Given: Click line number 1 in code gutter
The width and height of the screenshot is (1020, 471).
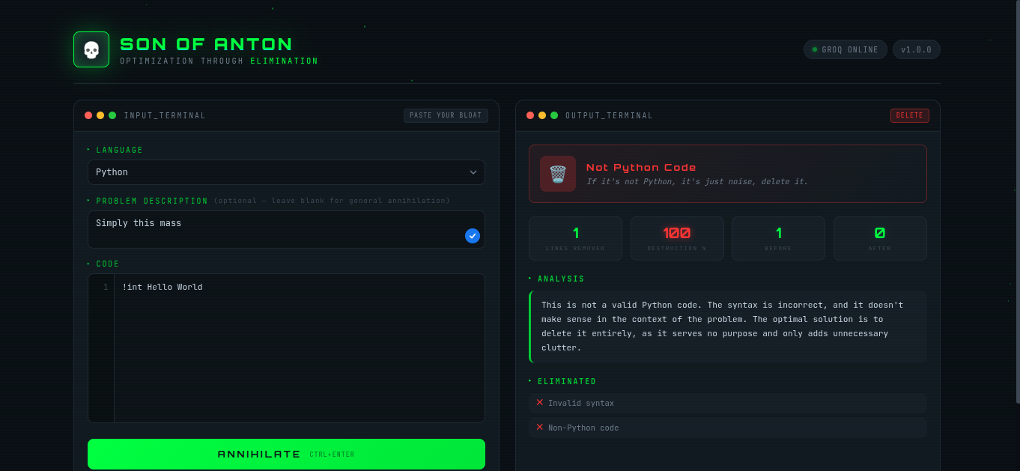Looking at the screenshot, I should 106,287.
